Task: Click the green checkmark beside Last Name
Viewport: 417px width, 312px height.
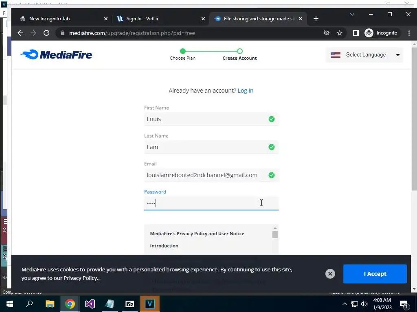Action: [x=272, y=147]
